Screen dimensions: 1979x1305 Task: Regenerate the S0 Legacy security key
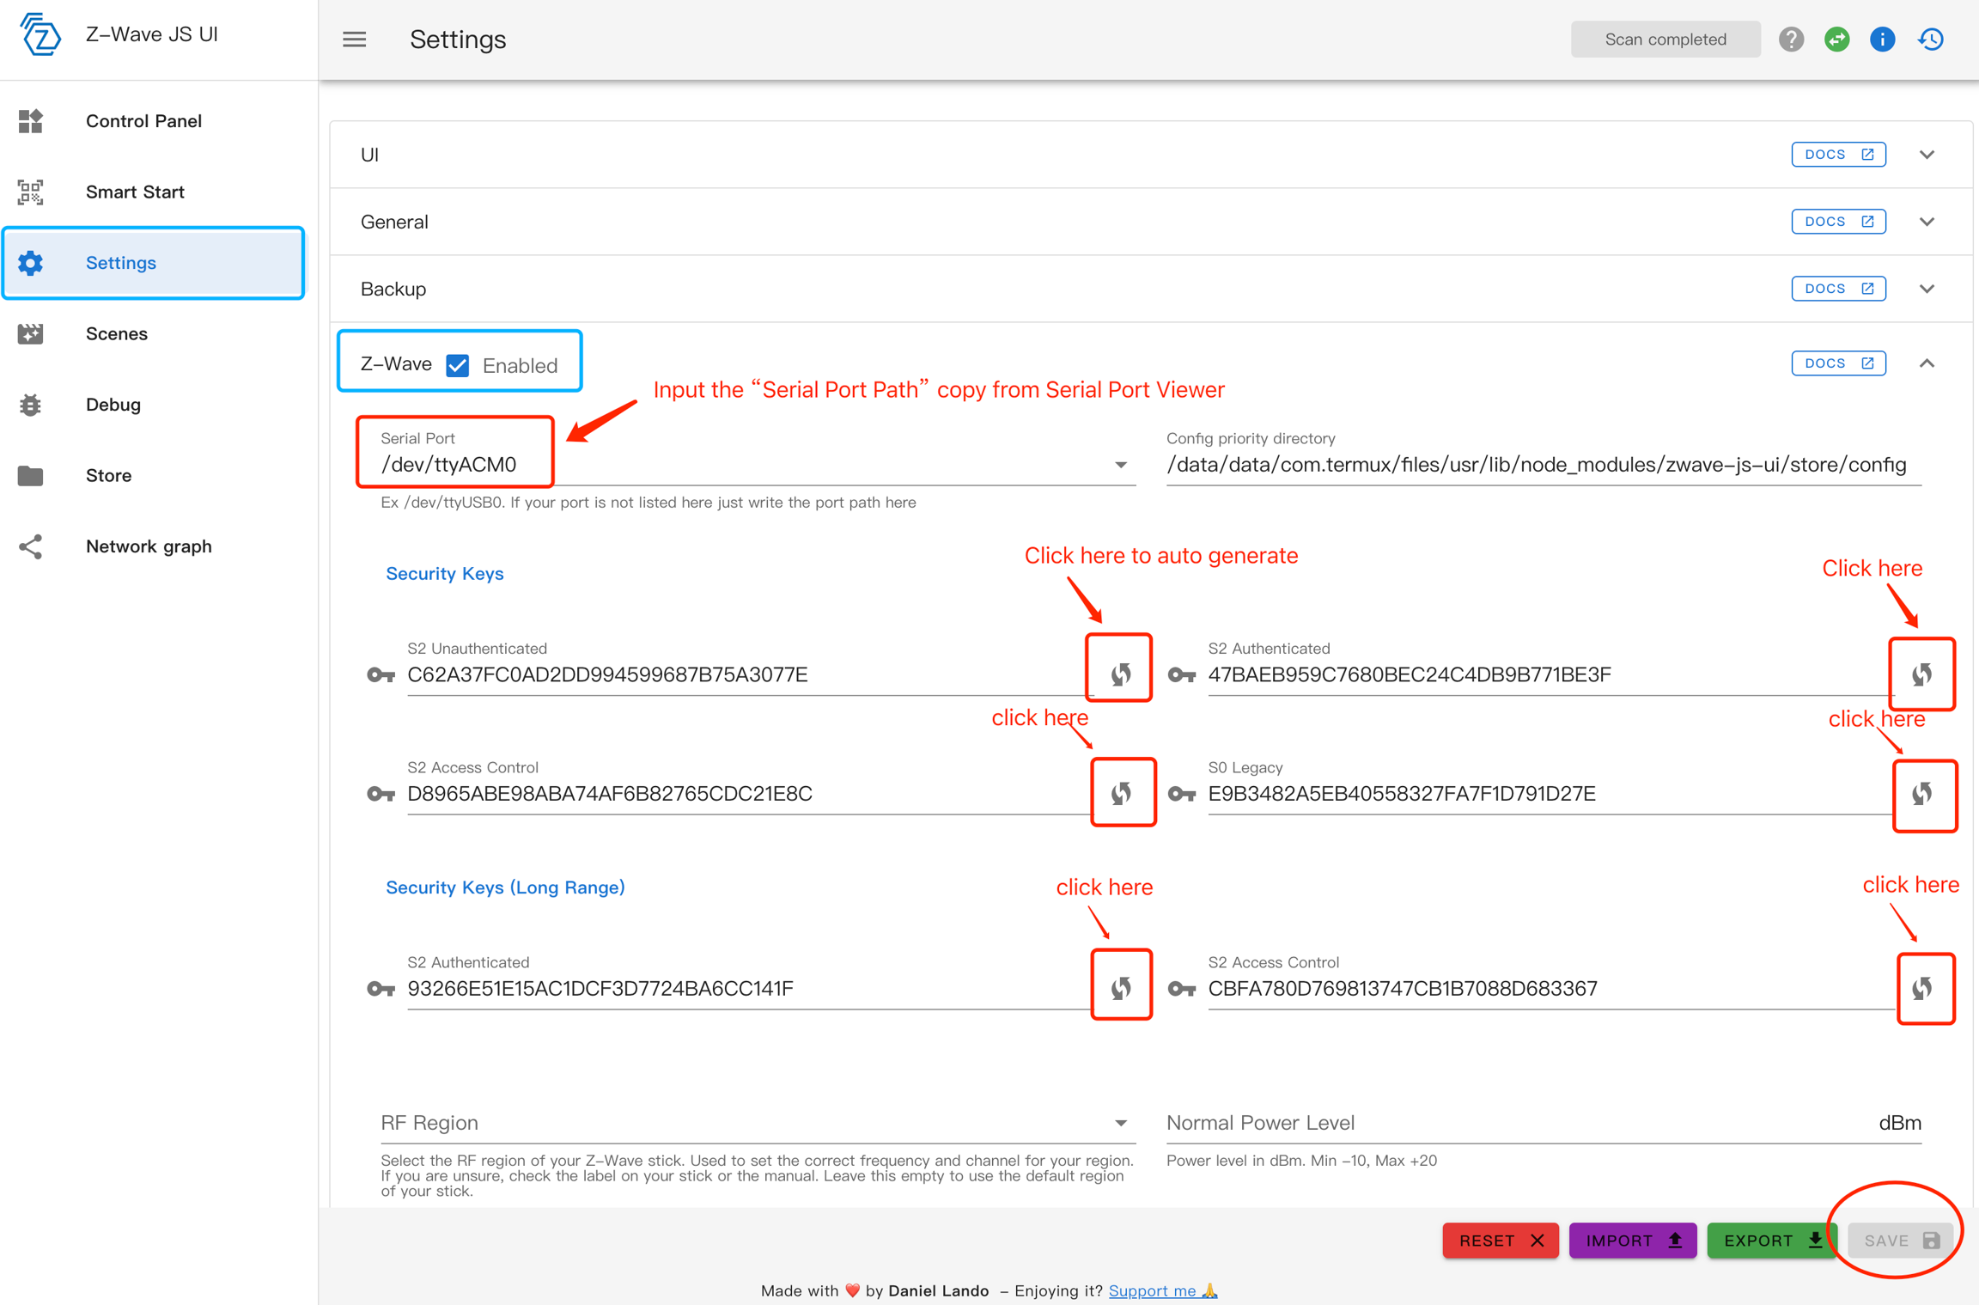click(1922, 794)
